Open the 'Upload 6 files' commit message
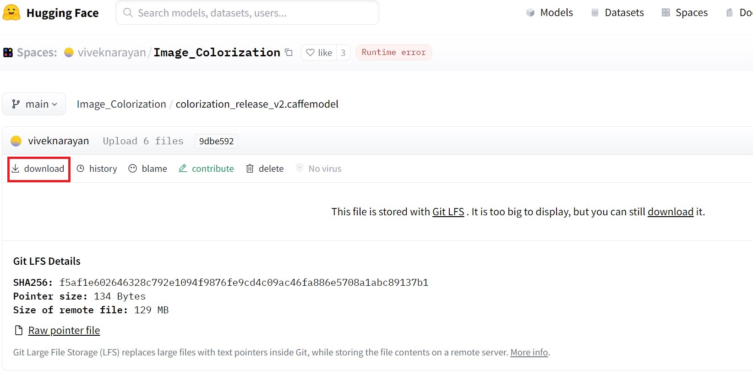This screenshot has height=382, width=753. click(x=143, y=141)
